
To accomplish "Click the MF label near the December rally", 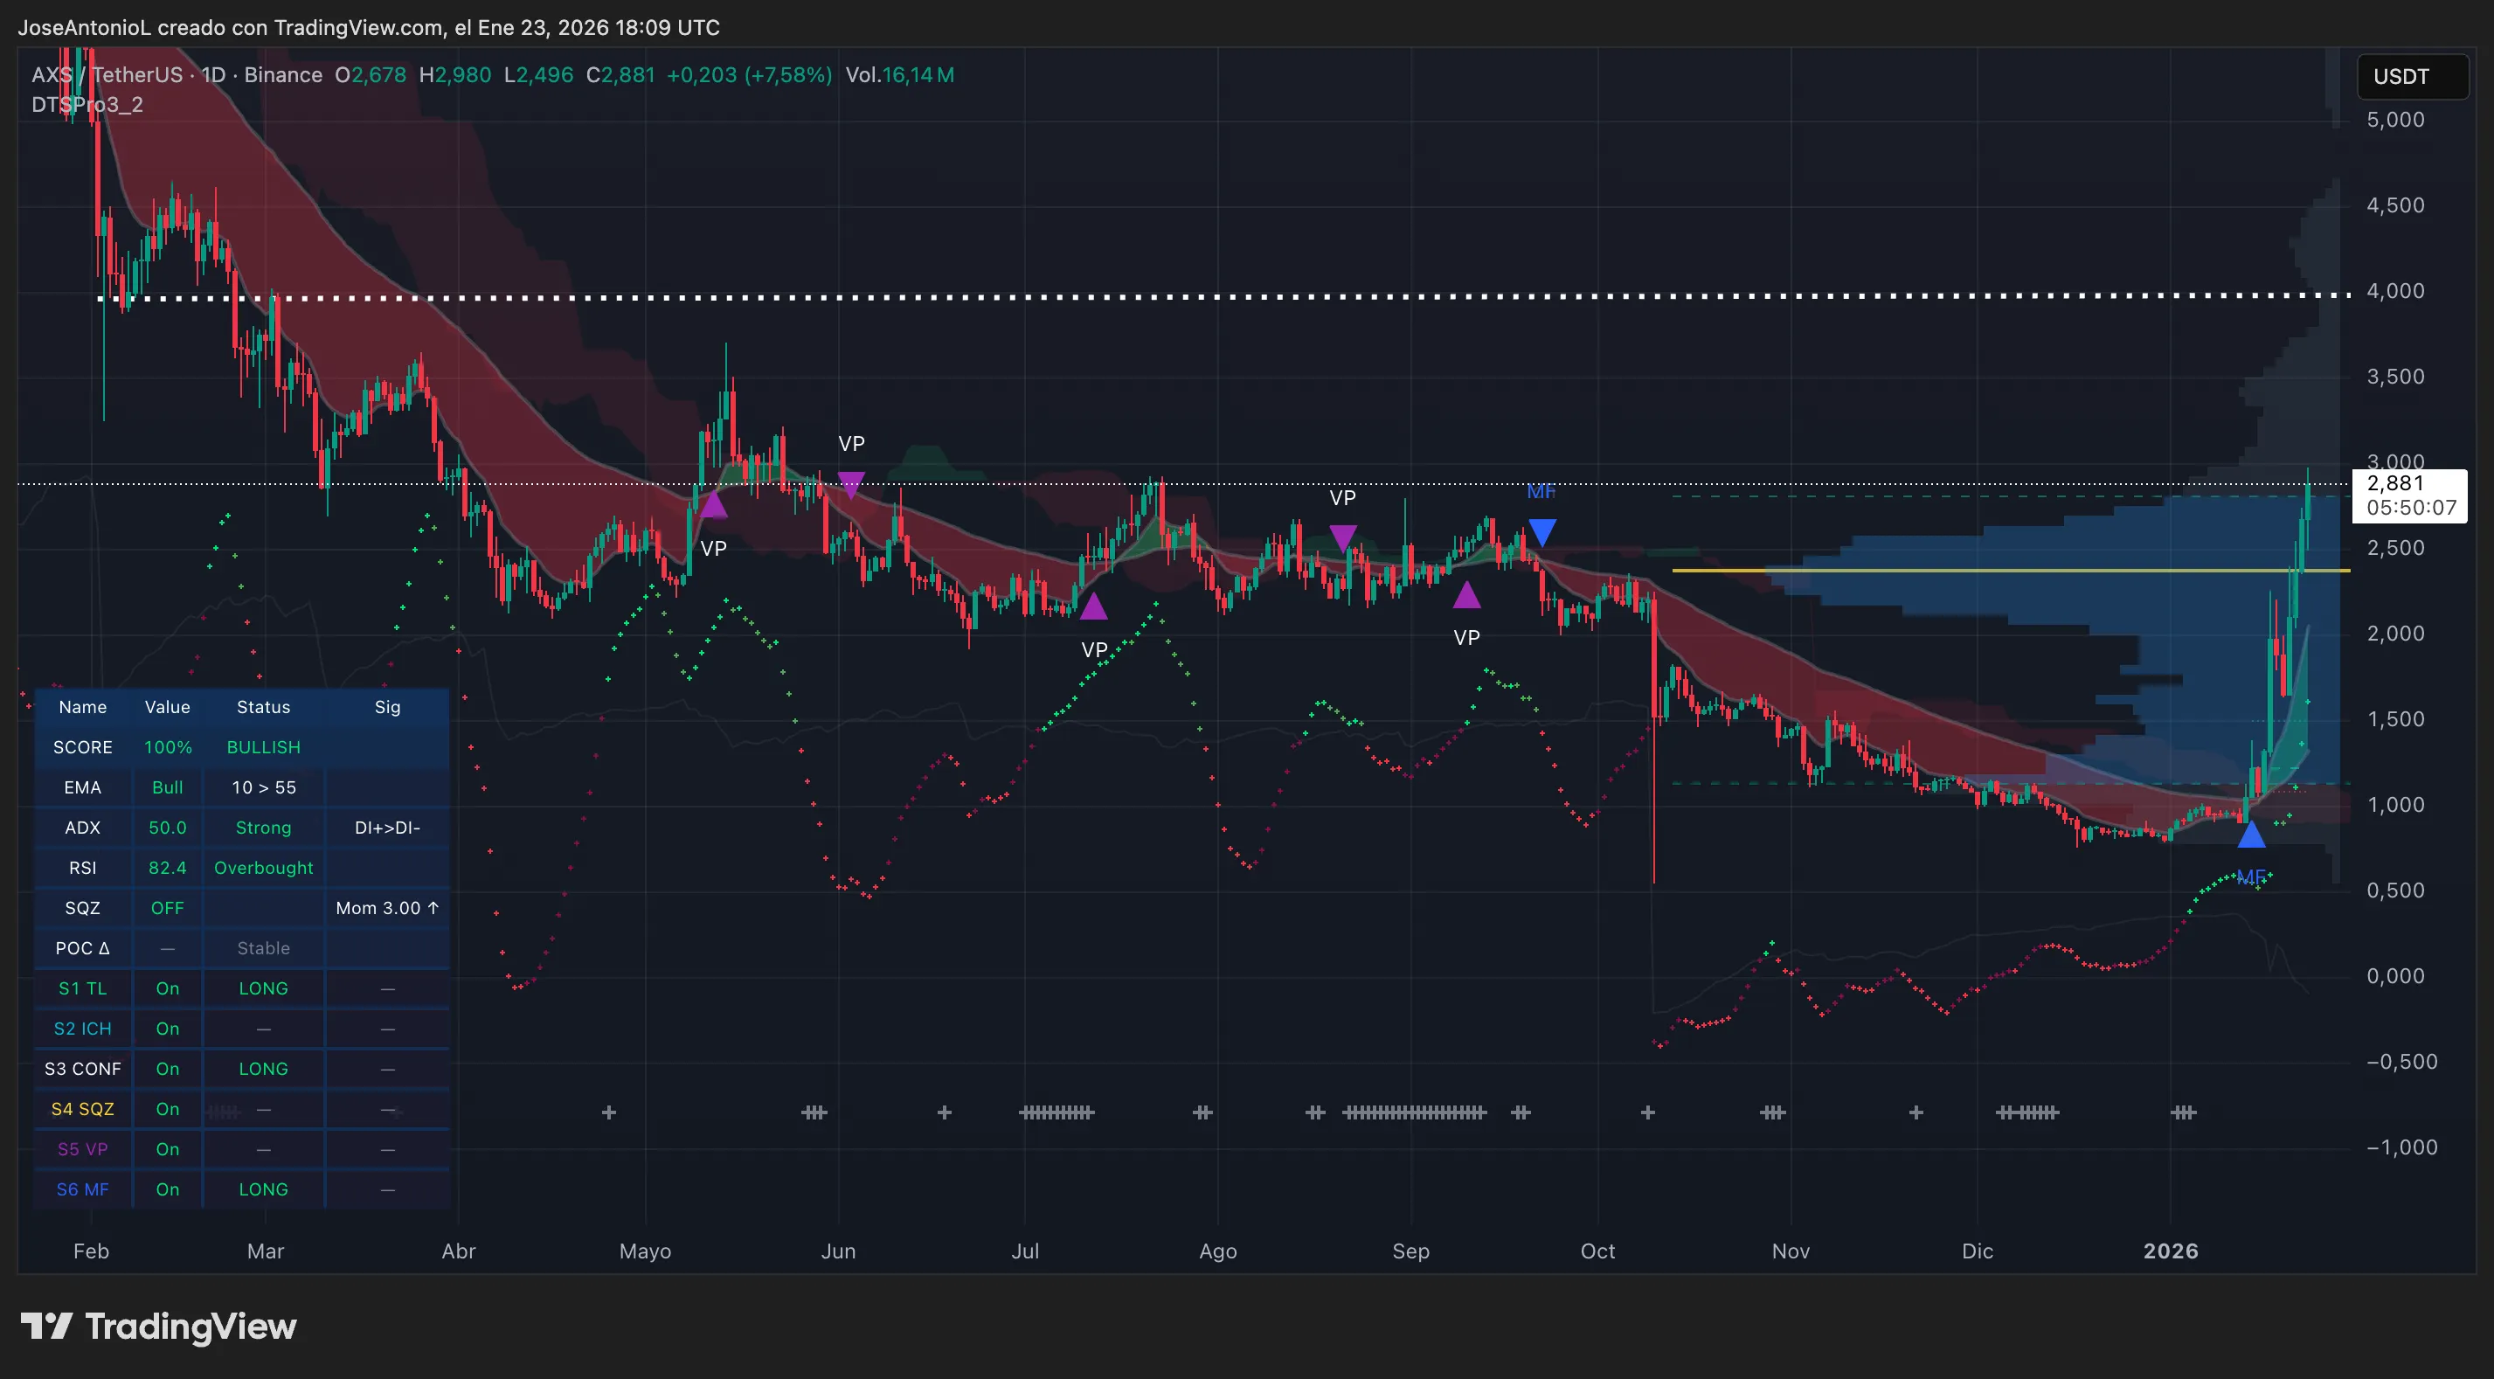I will click(2253, 877).
